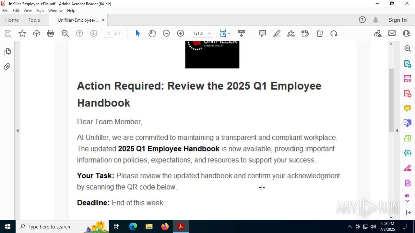Open the File menu
The image size is (415, 233).
pos(5,11)
